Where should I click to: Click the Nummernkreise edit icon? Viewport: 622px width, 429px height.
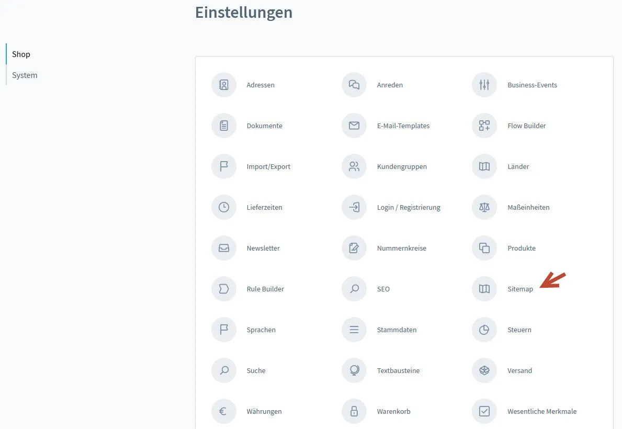[354, 248]
